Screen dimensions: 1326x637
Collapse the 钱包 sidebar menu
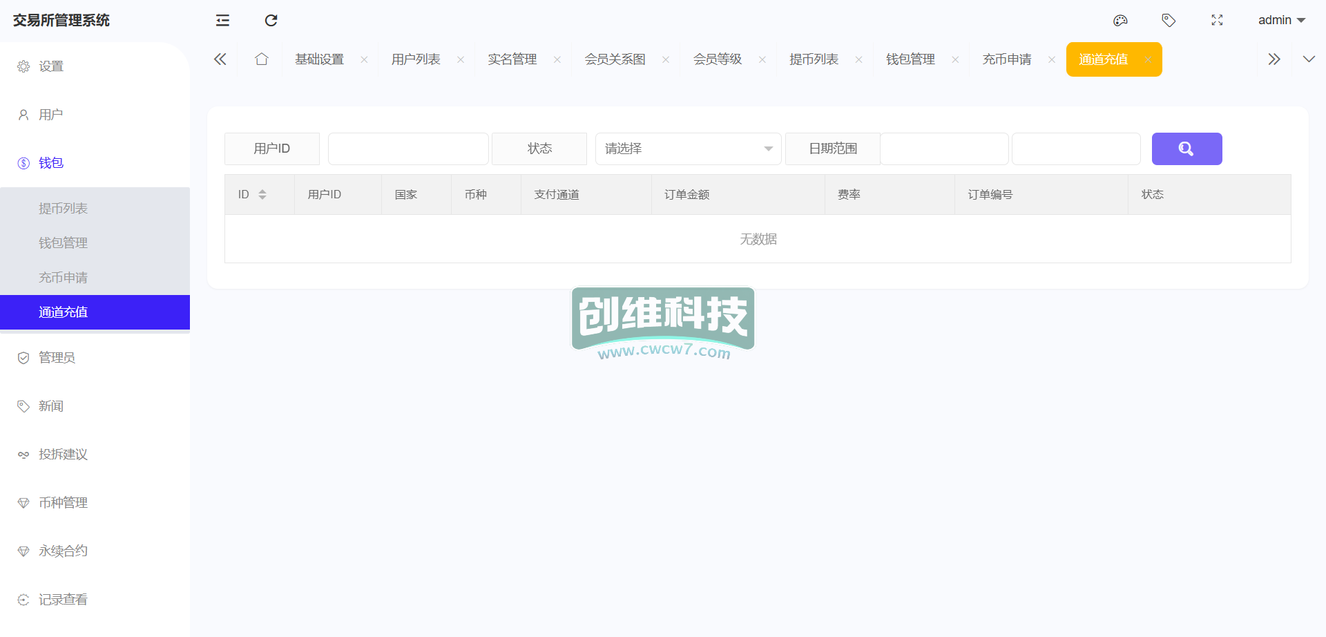click(51, 163)
